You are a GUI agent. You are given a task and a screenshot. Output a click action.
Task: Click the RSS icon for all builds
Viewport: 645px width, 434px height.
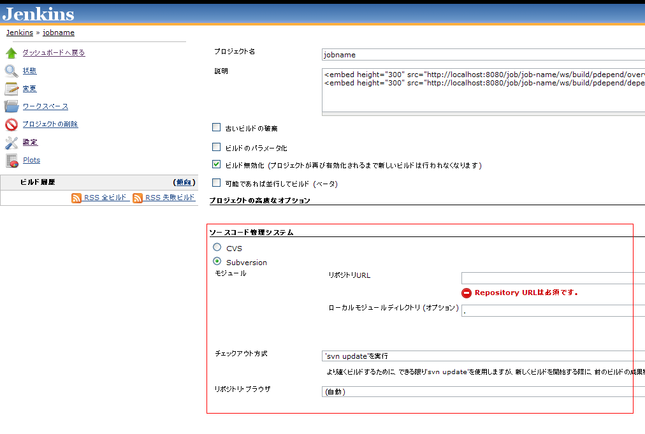tap(76, 198)
